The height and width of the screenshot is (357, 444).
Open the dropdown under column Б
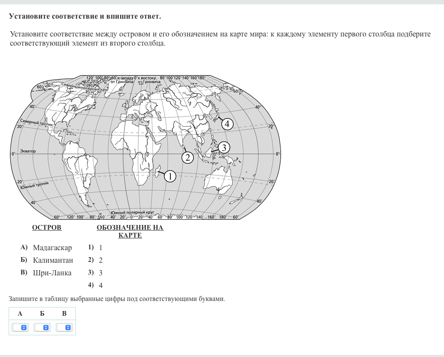tap(42, 327)
